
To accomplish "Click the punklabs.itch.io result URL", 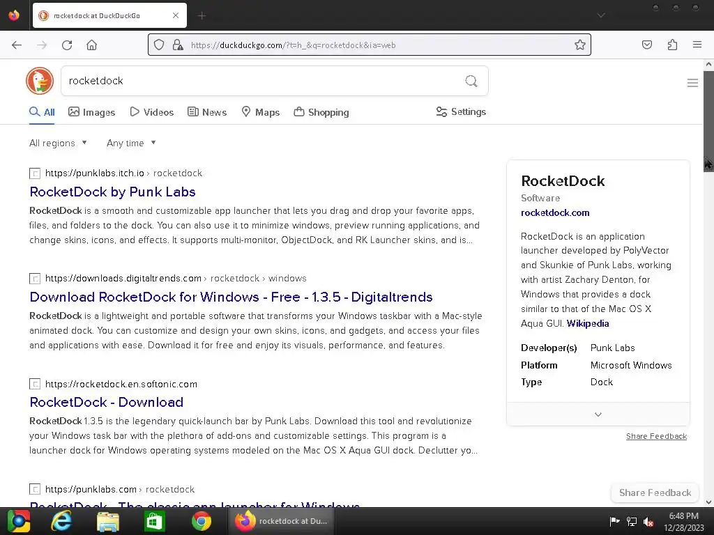I will [123, 173].
